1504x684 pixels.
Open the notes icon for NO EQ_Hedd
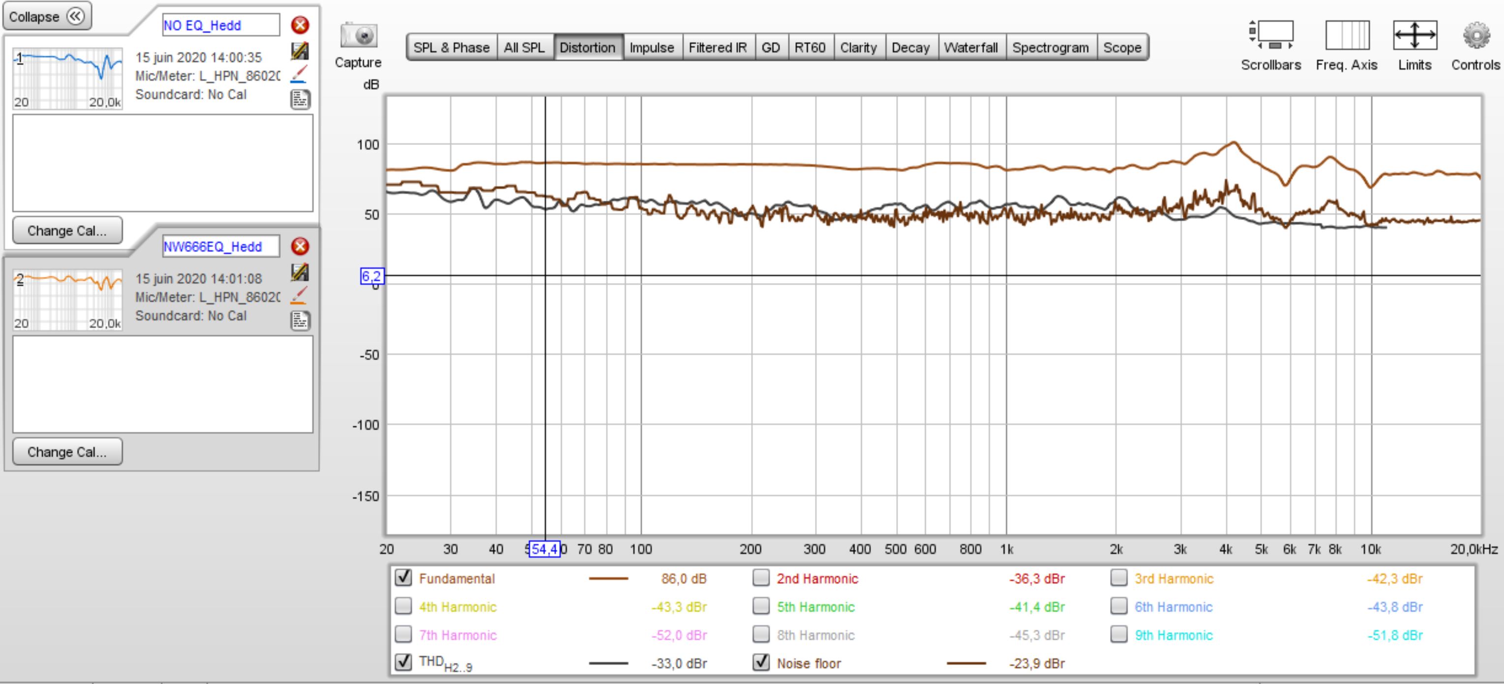coord(300,99)
